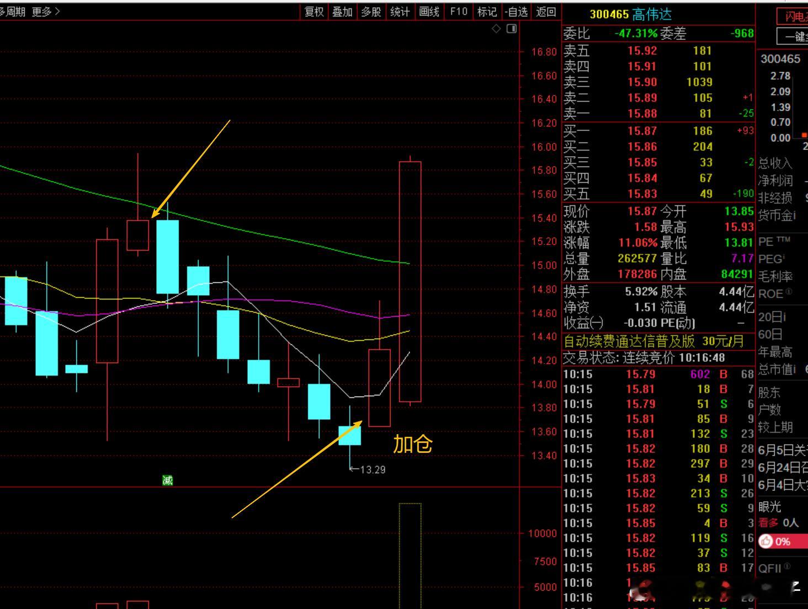Click the green 减 marker on chart
Viewport: 808px width, 609px height.
(168, 480)
